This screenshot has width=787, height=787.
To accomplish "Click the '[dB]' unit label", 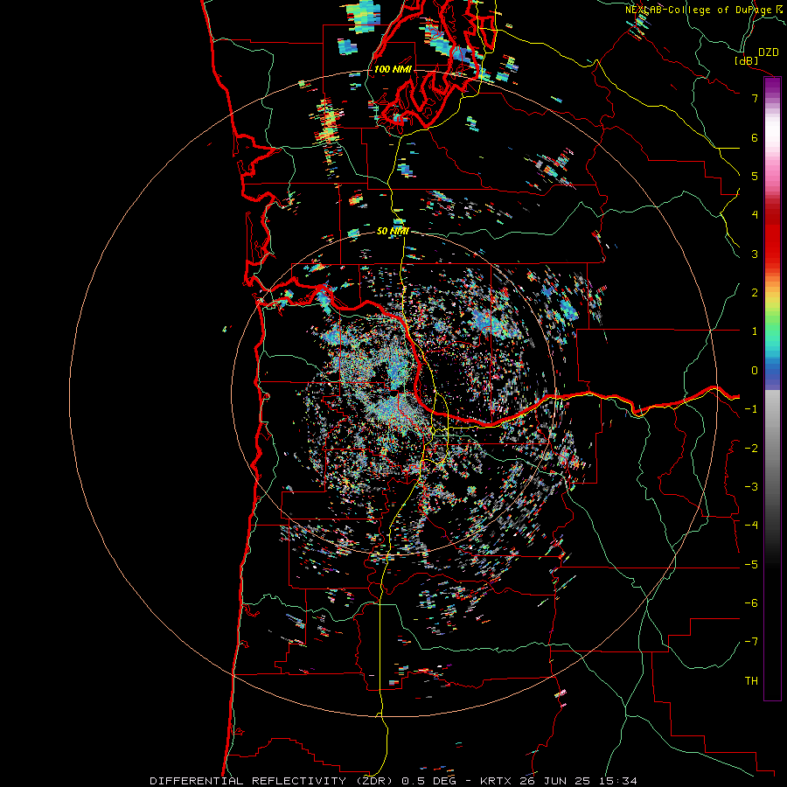I will tap(746, 60).
